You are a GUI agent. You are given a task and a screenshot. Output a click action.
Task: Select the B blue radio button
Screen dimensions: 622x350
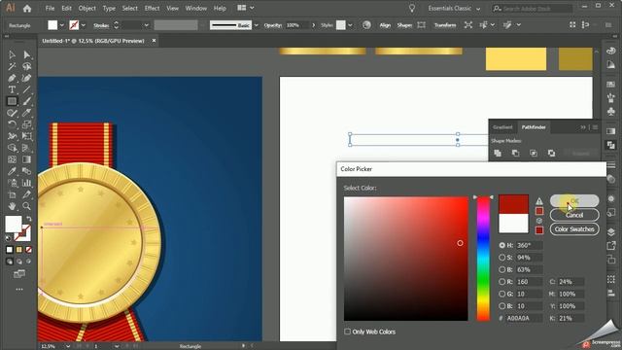click(x=502, y=306)
